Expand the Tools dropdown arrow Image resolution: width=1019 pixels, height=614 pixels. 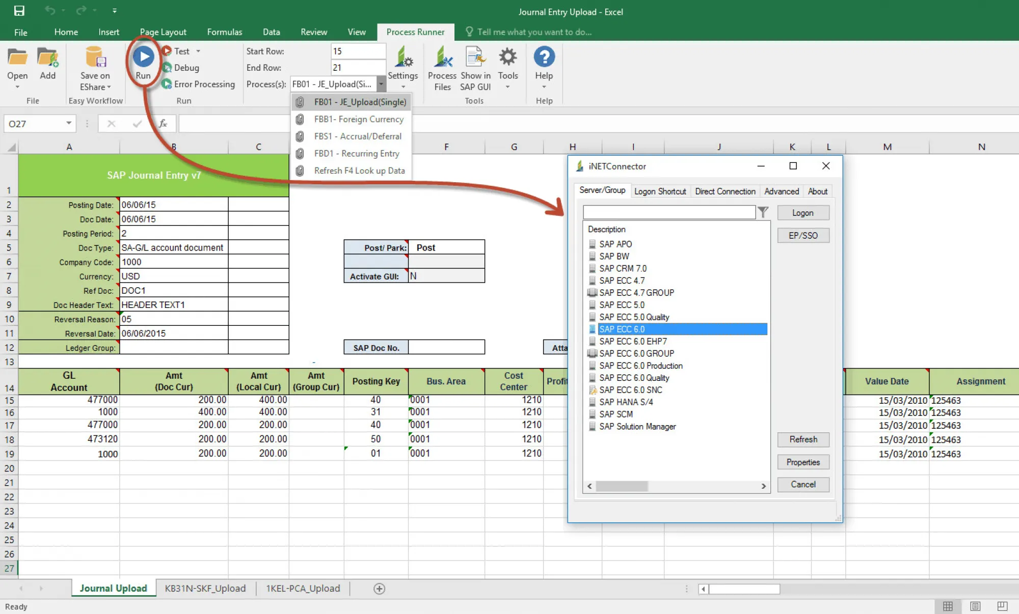point(508,87)
